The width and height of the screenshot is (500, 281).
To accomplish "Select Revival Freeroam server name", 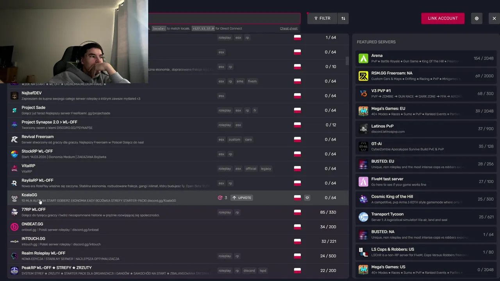I will (37, 137).
